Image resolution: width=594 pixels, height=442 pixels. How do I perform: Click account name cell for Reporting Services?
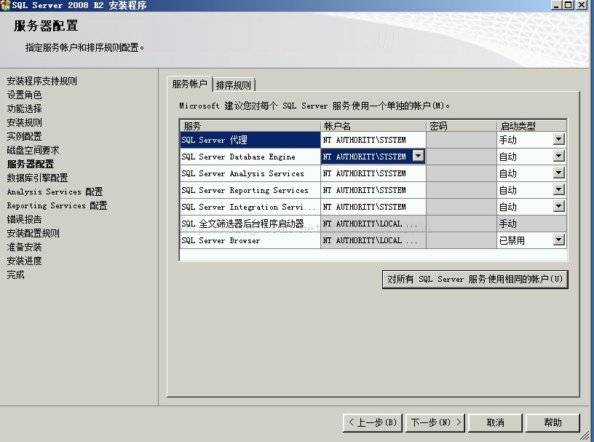(373, 190)
